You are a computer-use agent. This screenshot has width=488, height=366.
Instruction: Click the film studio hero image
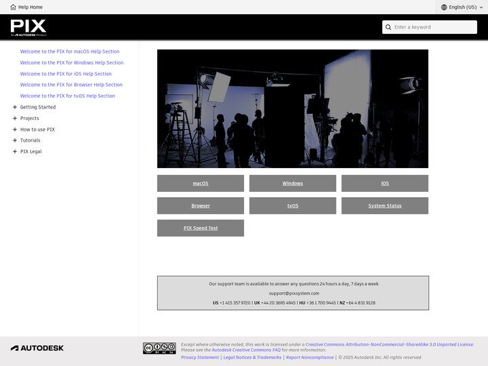pos(293,108)
